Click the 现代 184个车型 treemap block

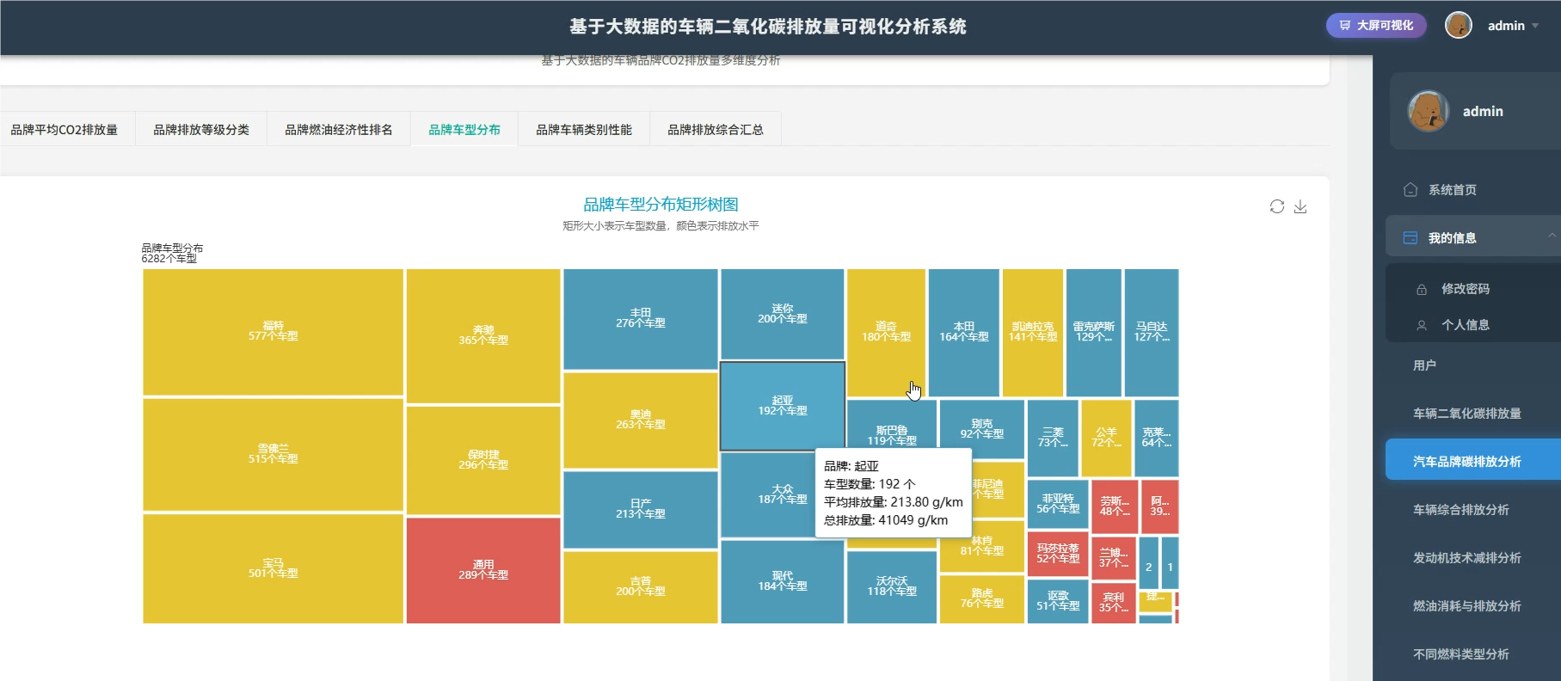(x=783, y=581)
